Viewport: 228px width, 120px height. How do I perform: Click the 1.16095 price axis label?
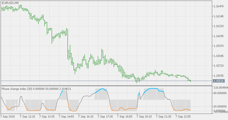point(219,36)
